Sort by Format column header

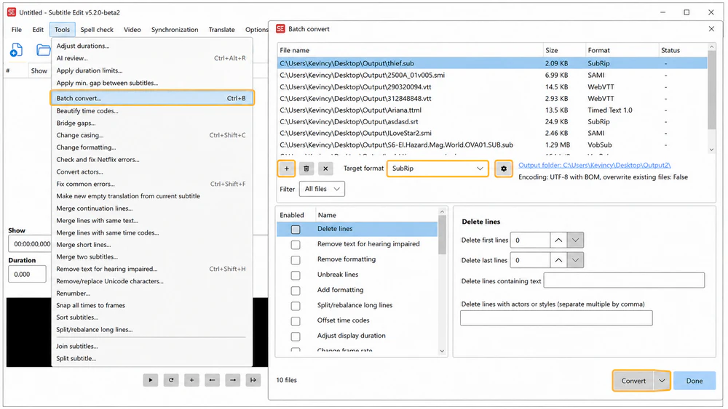pyautogui.click(x=622, y=50)
